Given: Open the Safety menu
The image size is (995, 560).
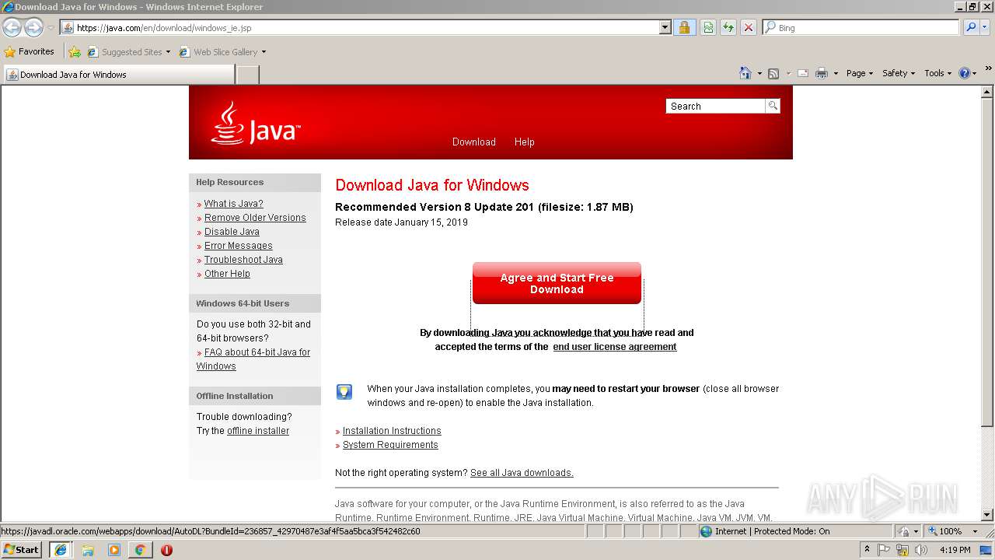Looking at the screenshot, I should pyautogui.click(x=898, y=73).
